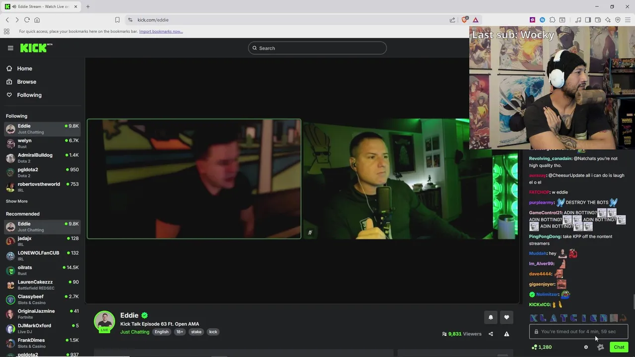The image size is (635, 357).
Task: Select the stake tag
Action: [x=196, y=332]
